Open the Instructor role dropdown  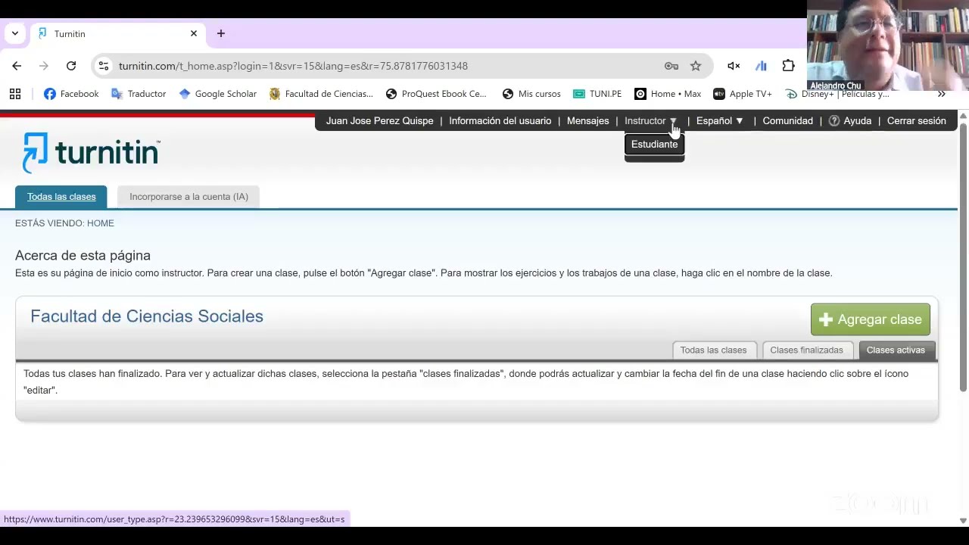650,121
